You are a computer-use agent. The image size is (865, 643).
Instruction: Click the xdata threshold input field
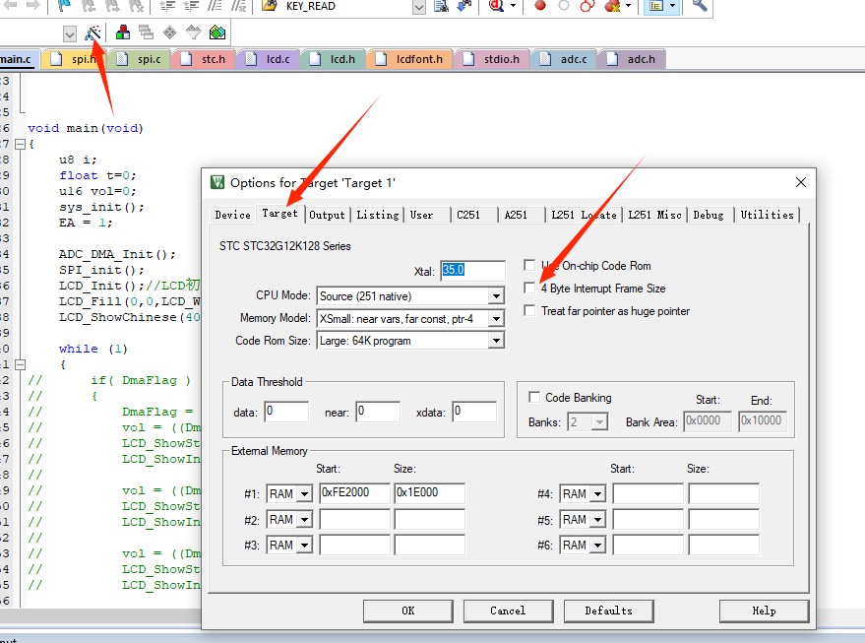(x=474, y=412)
